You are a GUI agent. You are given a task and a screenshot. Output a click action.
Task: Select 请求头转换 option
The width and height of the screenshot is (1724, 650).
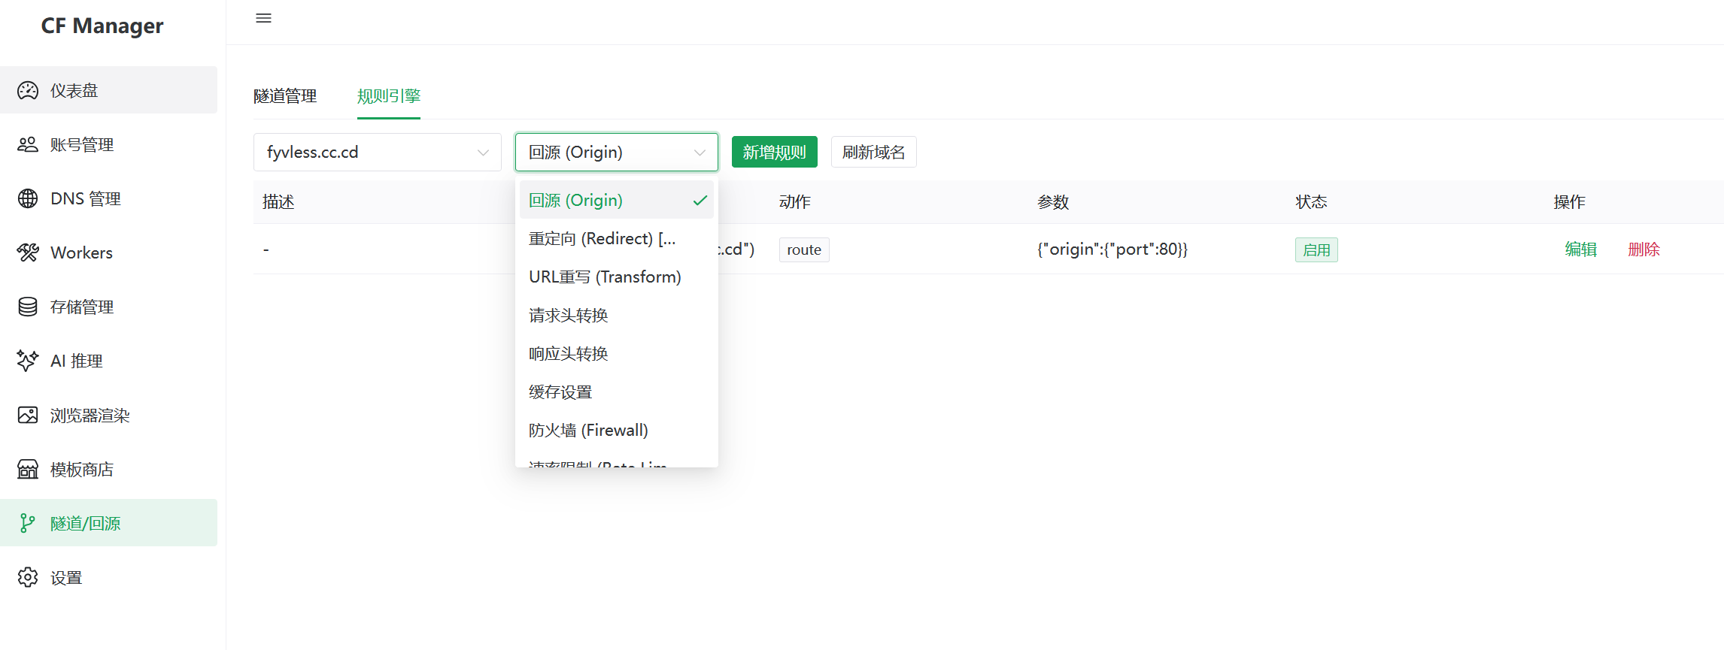click(x=617, y=315)
